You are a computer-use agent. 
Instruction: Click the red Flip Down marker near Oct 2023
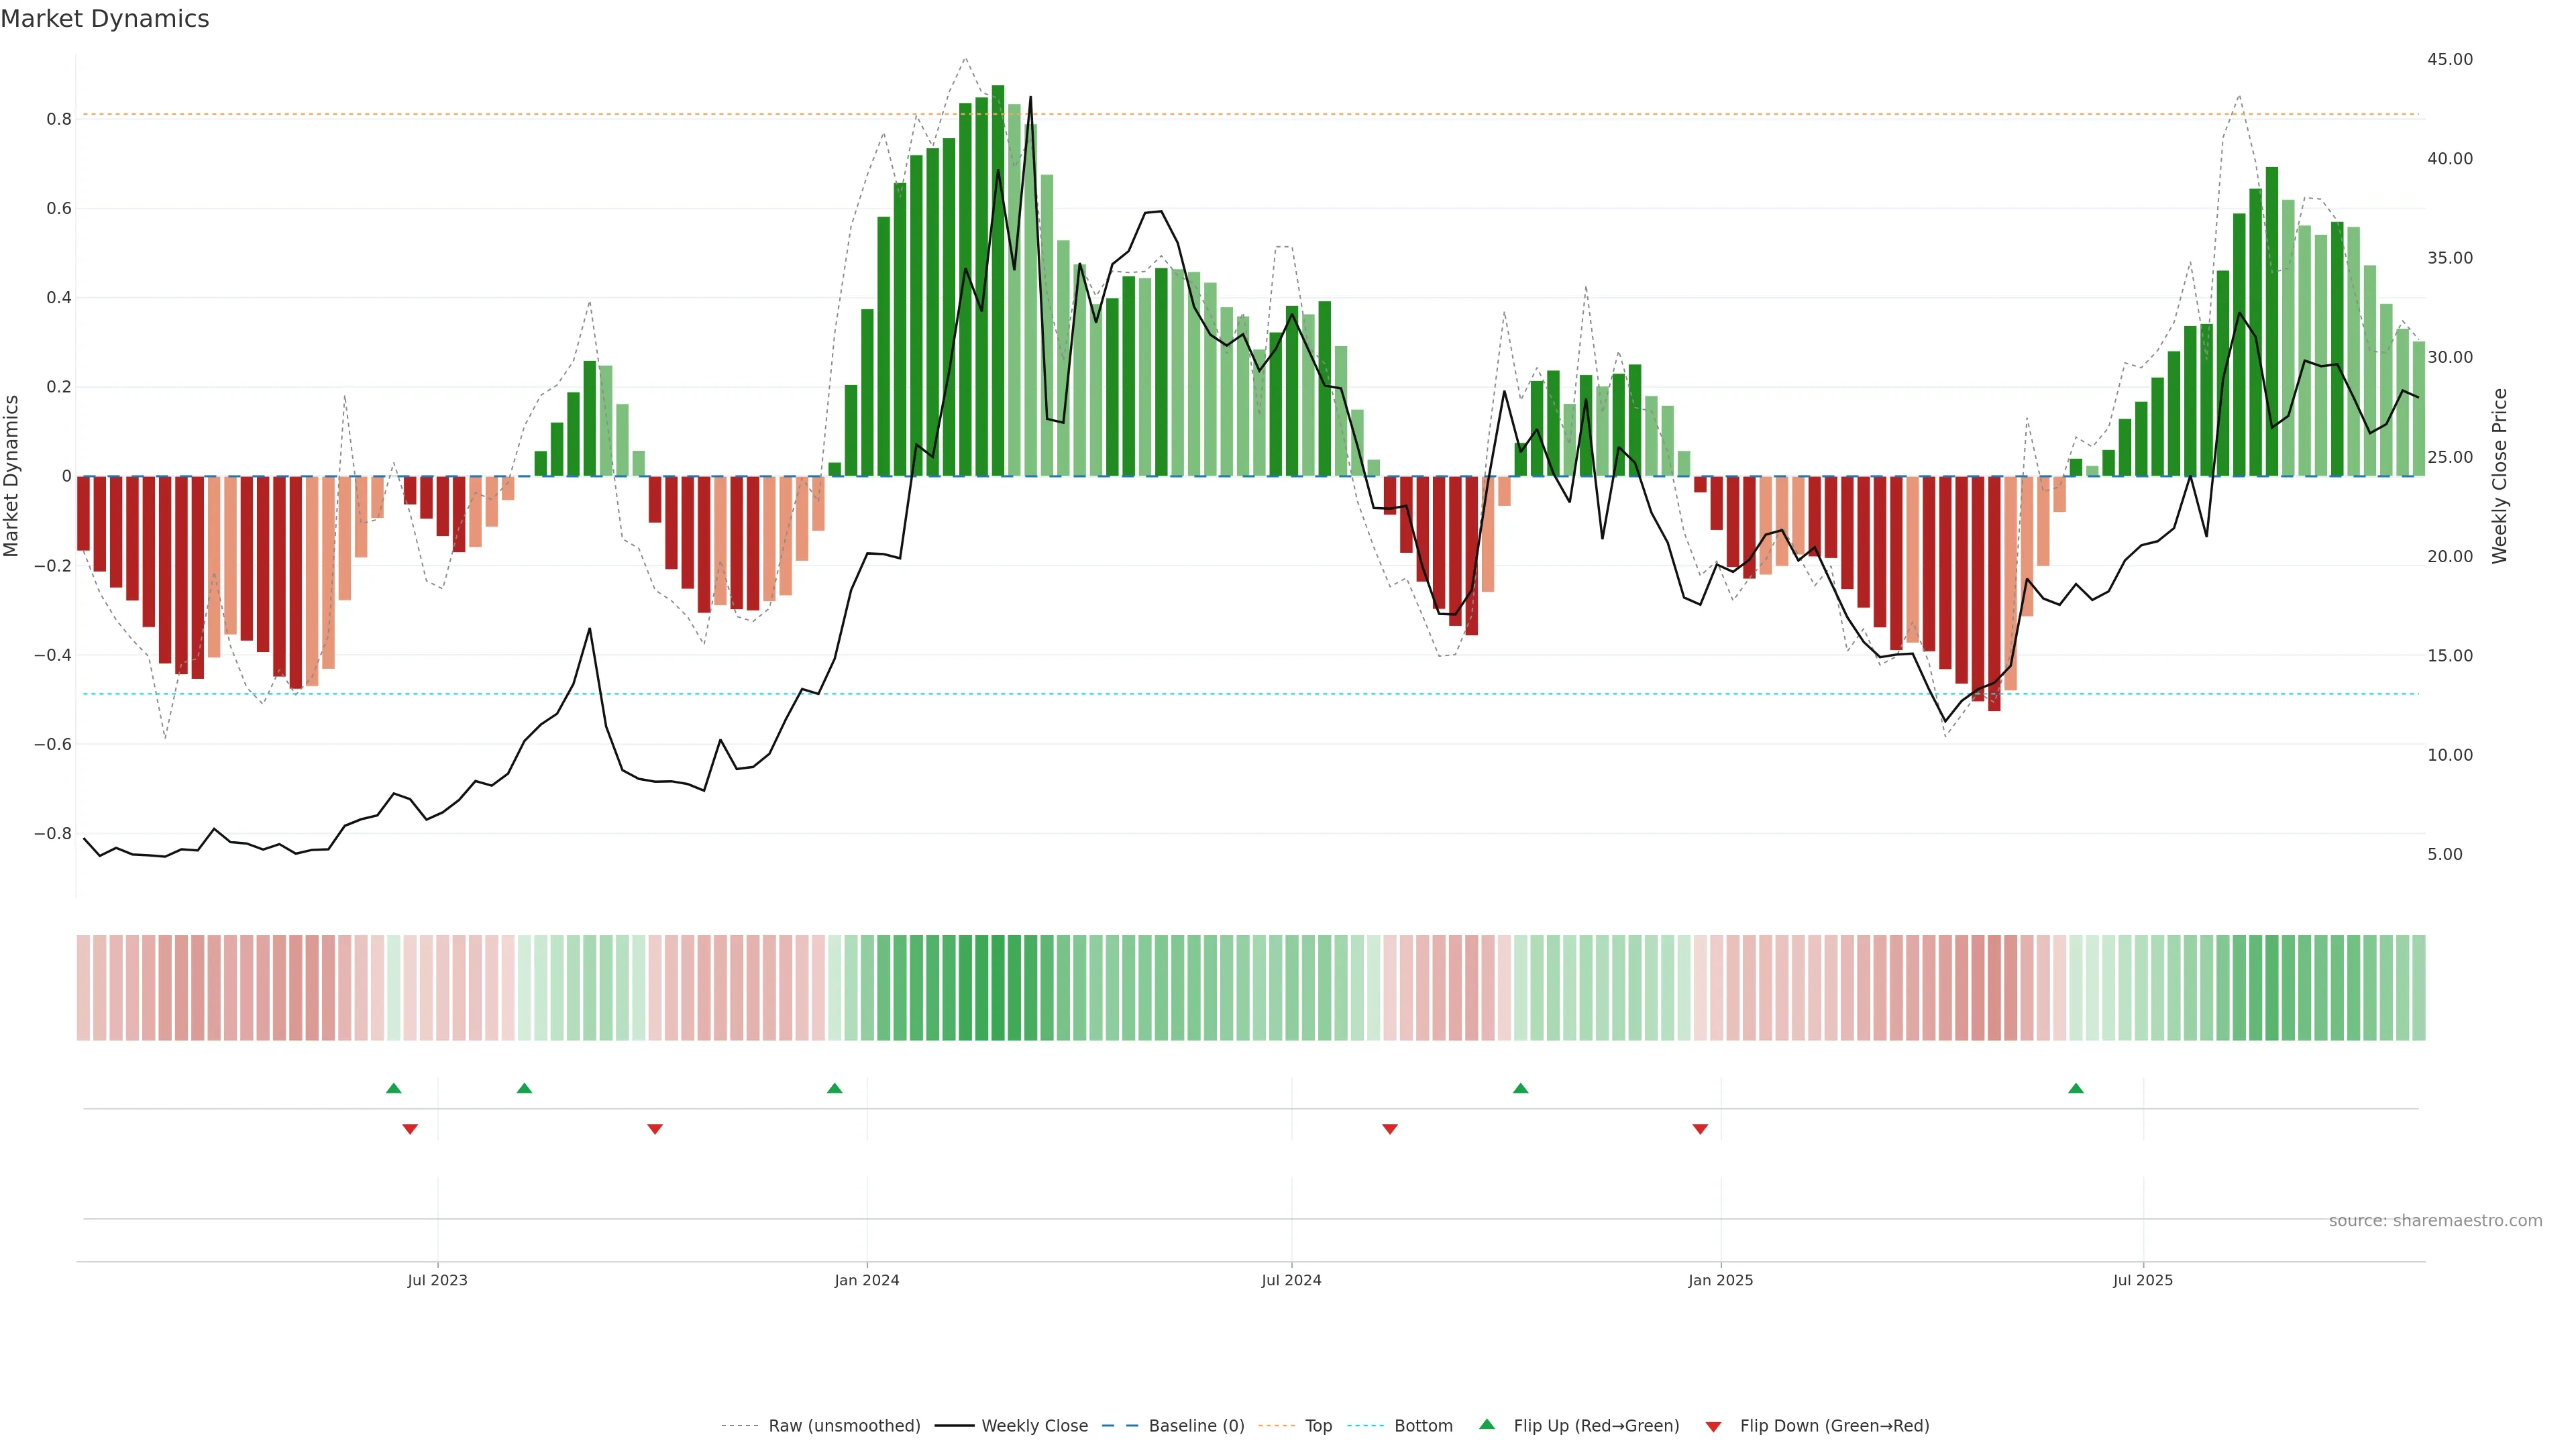pyautogui.click(x=655, y=1129)
